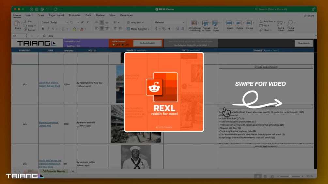Click the abandoned mall image thumbnail
The image size is (328, 184).
[136, 124]
